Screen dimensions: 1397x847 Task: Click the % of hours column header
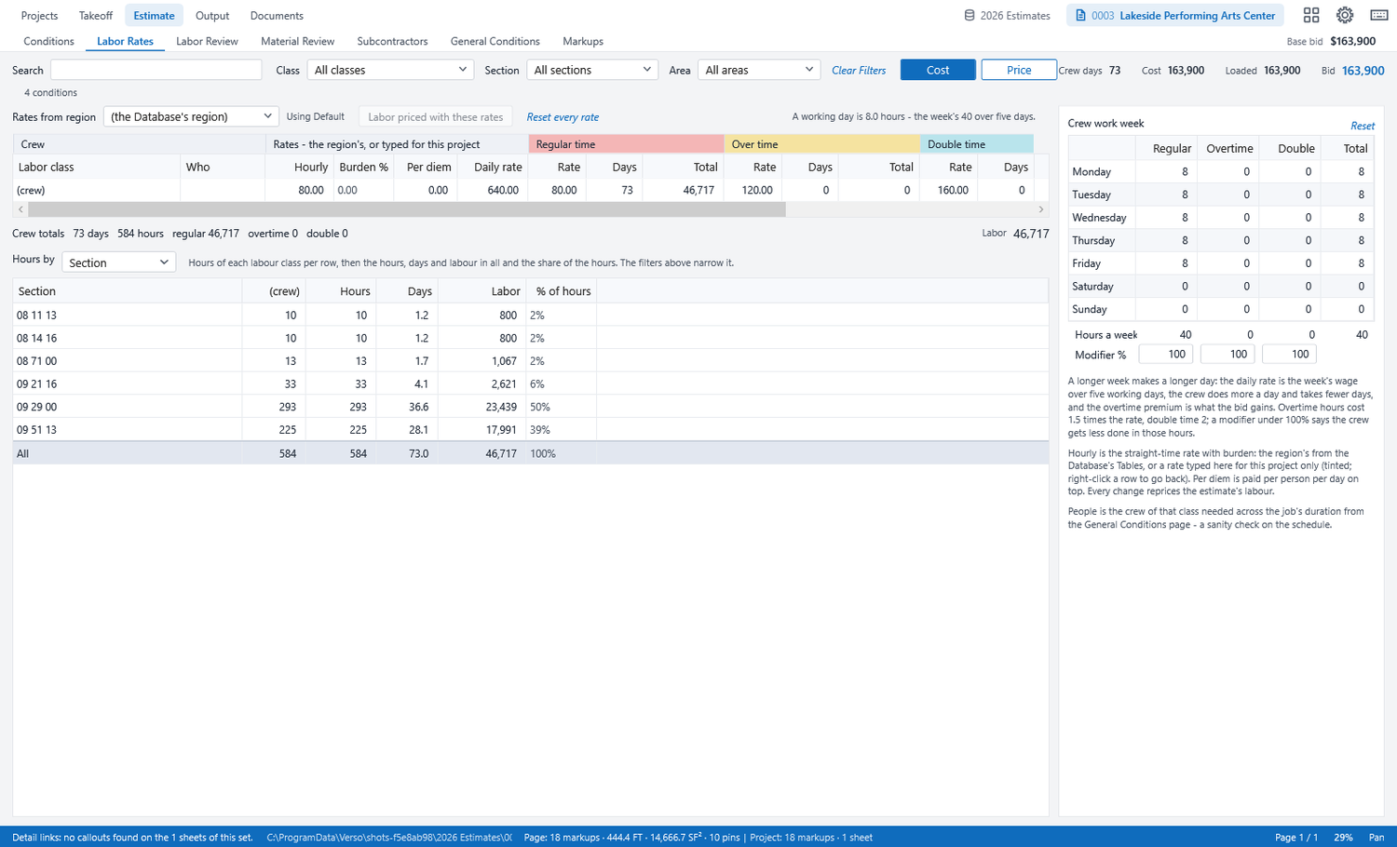(563, 291)
